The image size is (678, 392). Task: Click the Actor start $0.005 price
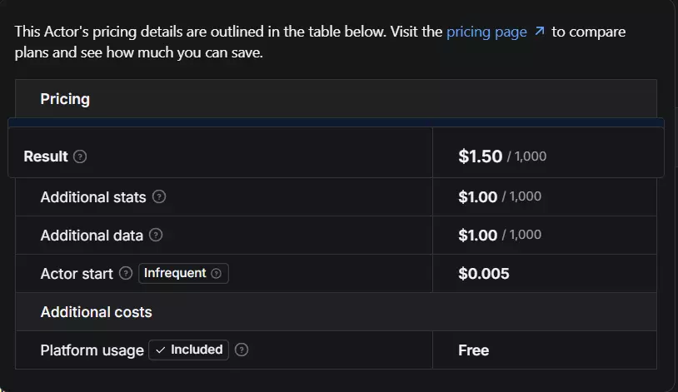click(484, 274)
